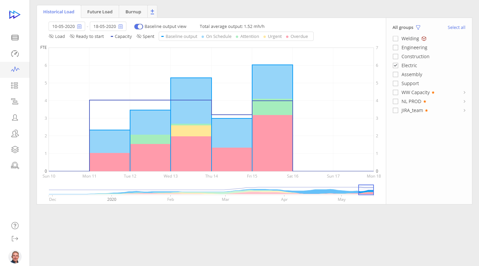Click the filter funnel next to All groups

[418, 28]
